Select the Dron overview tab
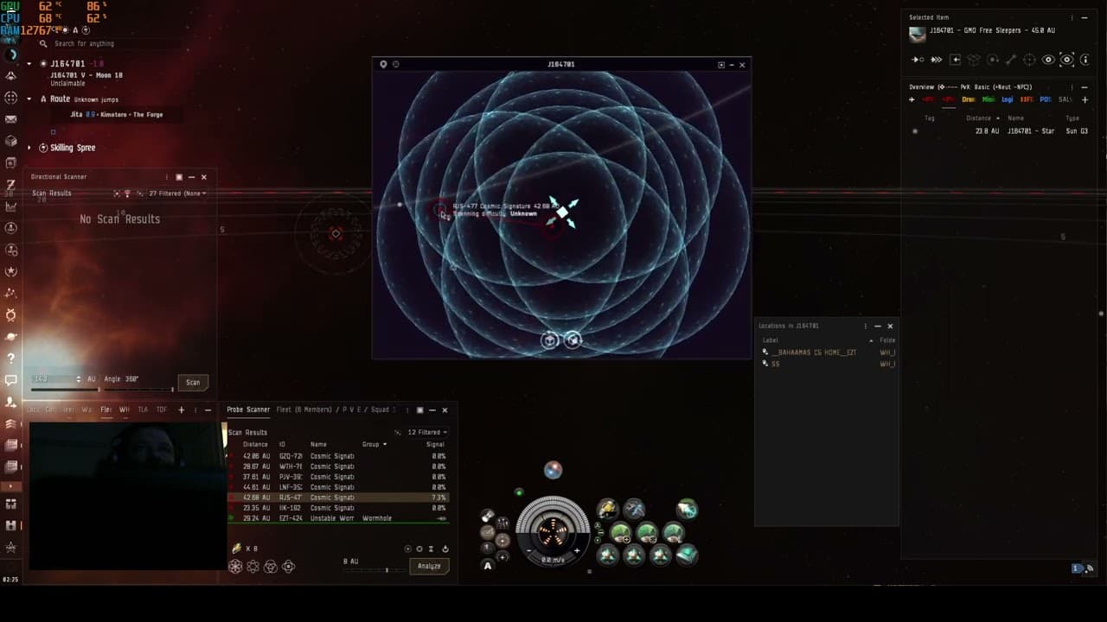Screen dimensions: 1107x622 (969, 99)
